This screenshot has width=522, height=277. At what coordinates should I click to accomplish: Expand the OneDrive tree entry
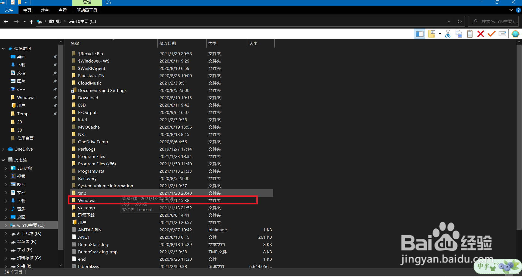coord(3,149)
